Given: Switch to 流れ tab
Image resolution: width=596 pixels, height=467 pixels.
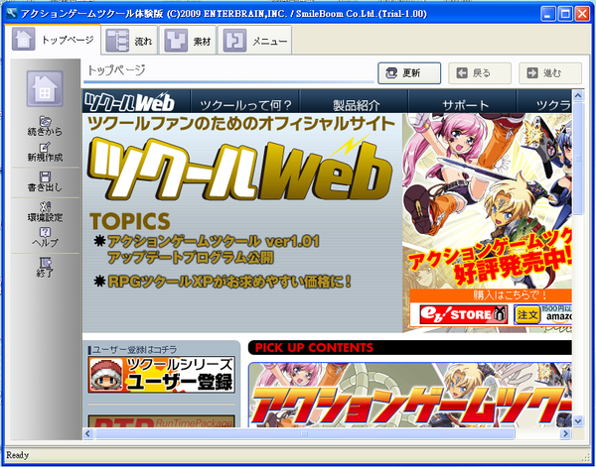Looking at the screenshot, I should tap(129, 41).
